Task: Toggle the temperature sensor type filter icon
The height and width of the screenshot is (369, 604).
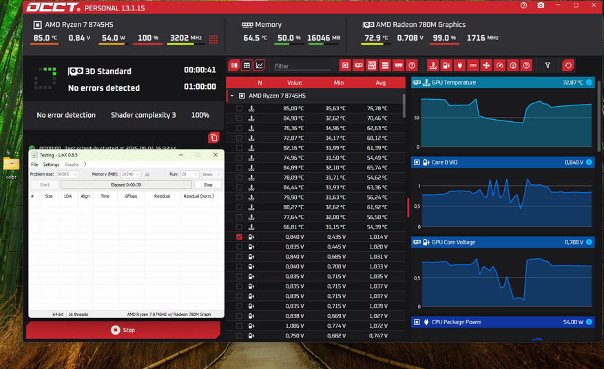Action: pyautogui.click(x=433, y=65)
